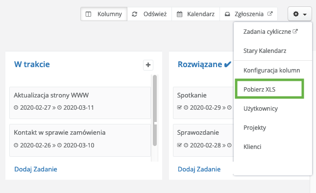This screenshot has width=316, height=193.
Task: Click the inbox icon beside Zgłoszenia
Action: point(227,14)
